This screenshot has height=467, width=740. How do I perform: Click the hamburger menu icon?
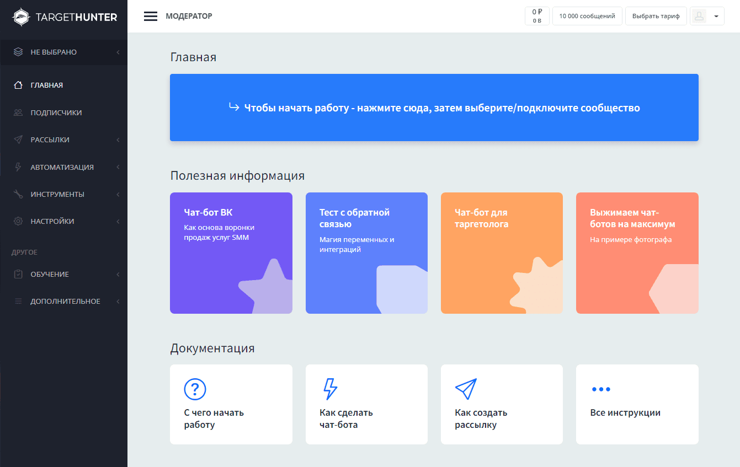151,17
